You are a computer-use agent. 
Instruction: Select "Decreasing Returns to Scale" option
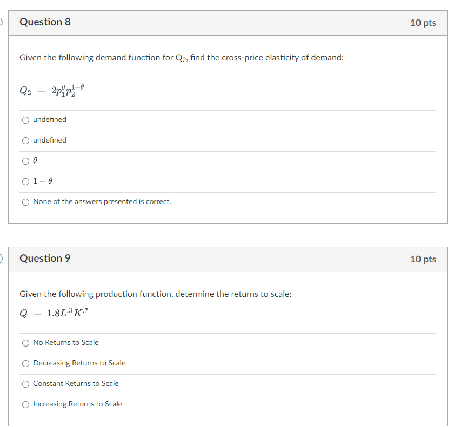(25, 363)
